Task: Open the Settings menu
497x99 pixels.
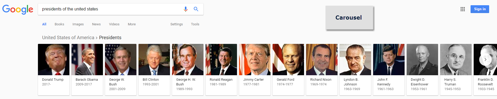Action: (176, 24)
